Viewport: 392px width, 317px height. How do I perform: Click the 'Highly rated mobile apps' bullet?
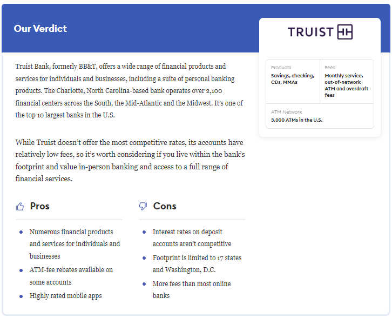(x=66, y=296)
